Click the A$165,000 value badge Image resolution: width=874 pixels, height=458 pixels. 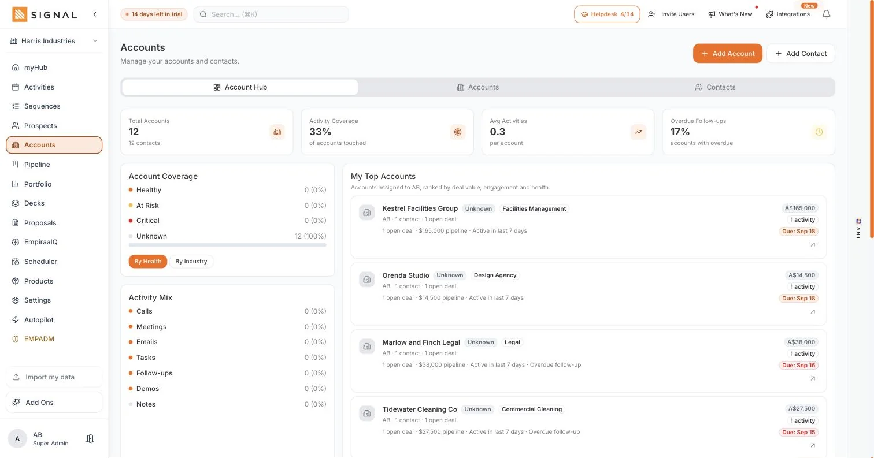pyautogui.click(x=800, y=208)
